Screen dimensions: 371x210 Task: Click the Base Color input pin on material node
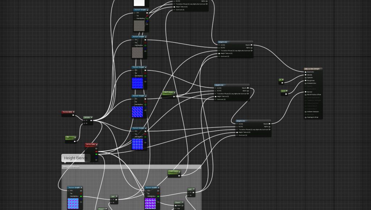pyautogui.click(x=305, y=72)
